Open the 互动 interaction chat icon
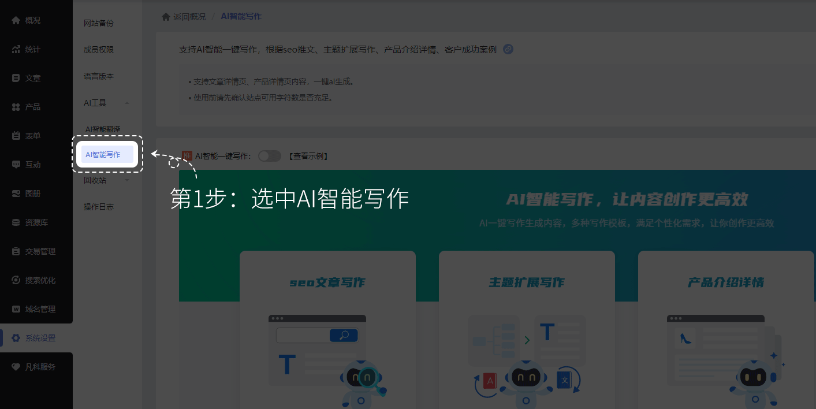 (16, 165)
